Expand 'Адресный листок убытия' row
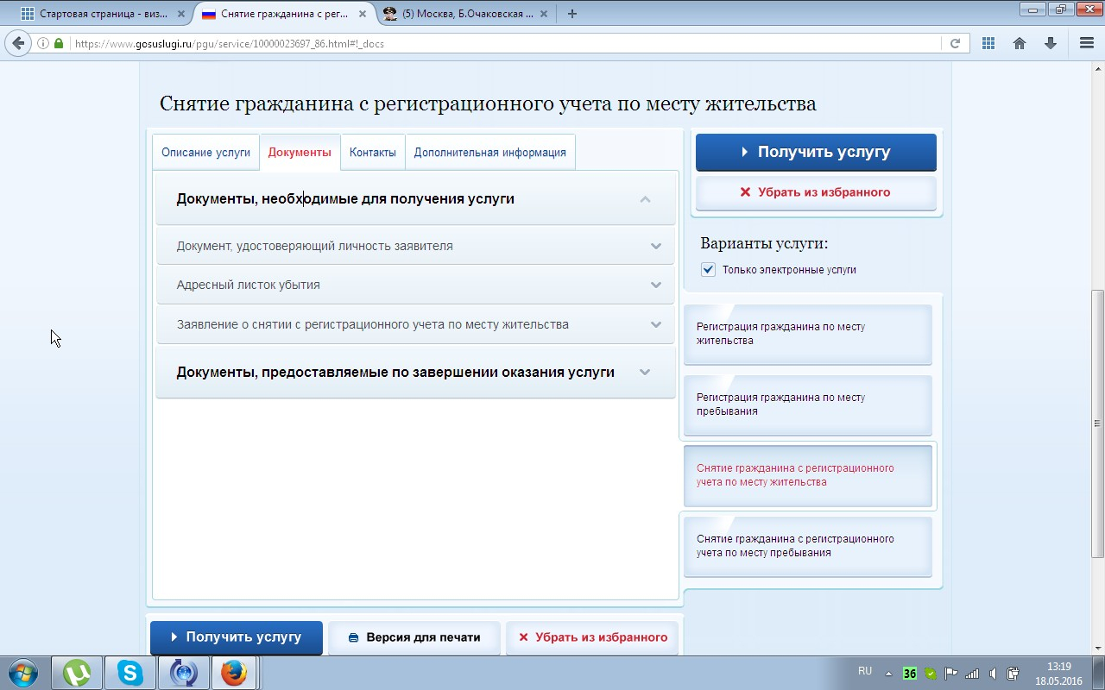Viewport: 1105px width, 690px height. click(656, 285)
